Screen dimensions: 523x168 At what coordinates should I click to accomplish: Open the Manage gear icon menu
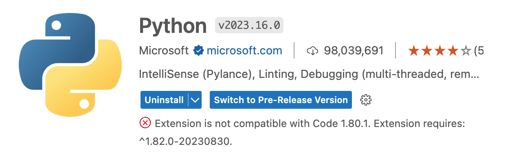pos(366,100)
